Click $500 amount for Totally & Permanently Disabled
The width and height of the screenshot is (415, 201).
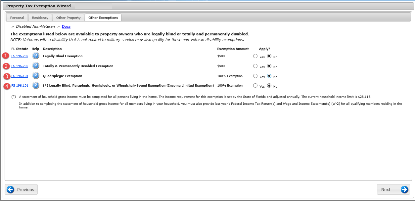221,66
